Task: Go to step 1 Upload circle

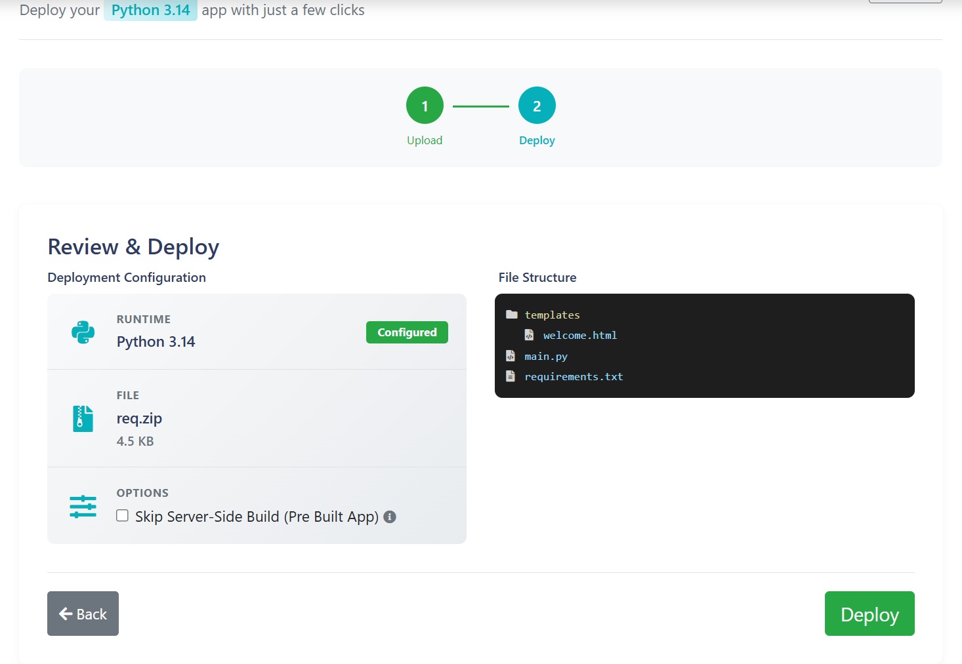Action: click(425, 106)
